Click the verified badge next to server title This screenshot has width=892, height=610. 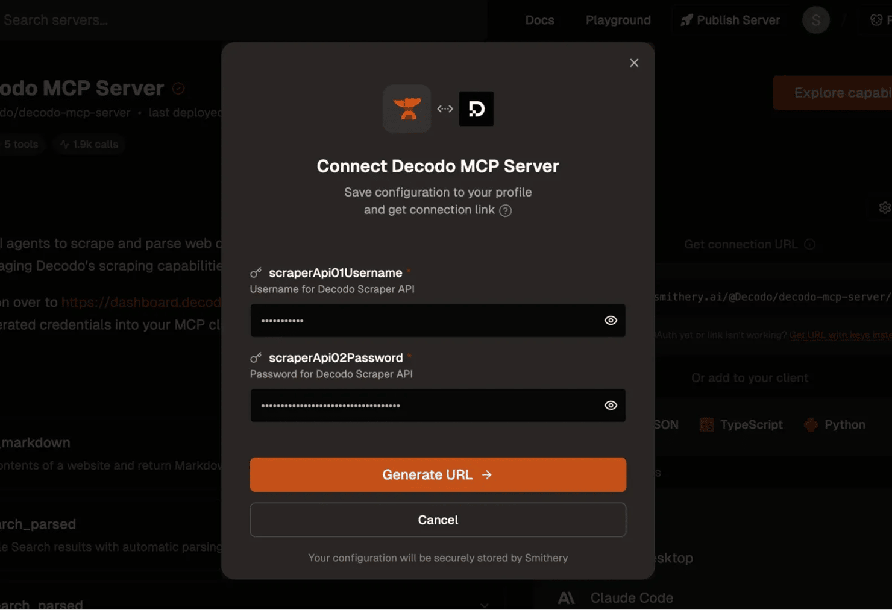tap(178, 89)
